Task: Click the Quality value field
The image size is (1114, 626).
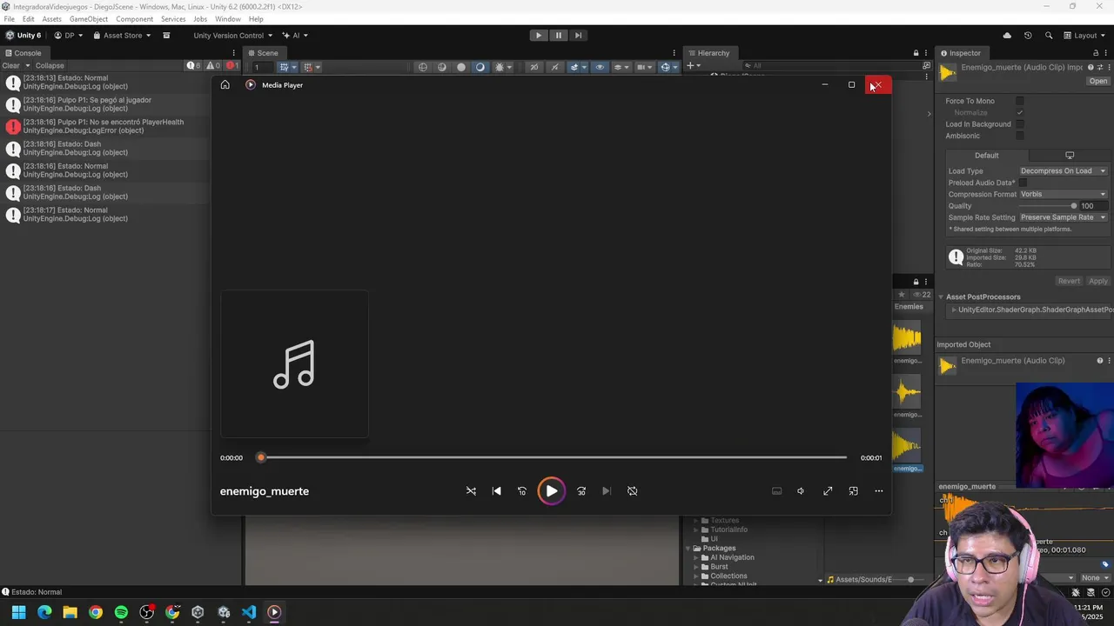Action: [1094, 206]
